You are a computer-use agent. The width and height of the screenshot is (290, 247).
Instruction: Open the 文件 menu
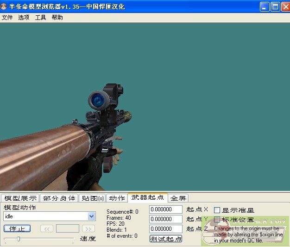(7, 18)
